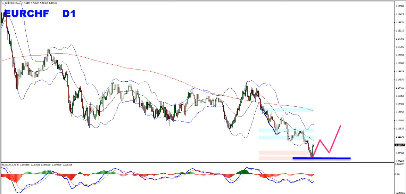Select the thick blue horizontal support line
Screen dimensions: 406x194
click(x=321, y=158)
